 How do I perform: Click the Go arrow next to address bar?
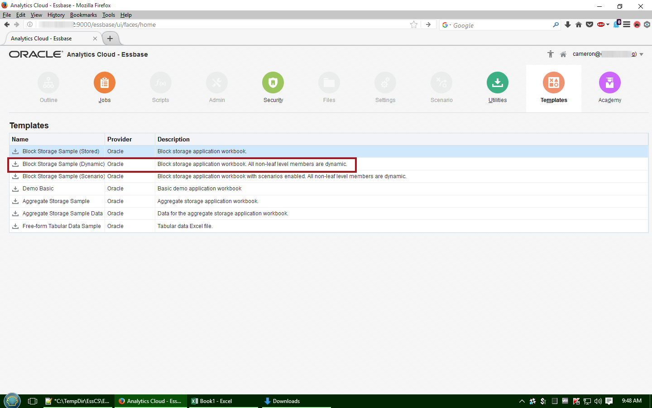pyautogui.click(x=428, y=24)
